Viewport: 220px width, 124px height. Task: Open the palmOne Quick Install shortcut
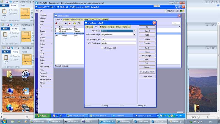26,94
